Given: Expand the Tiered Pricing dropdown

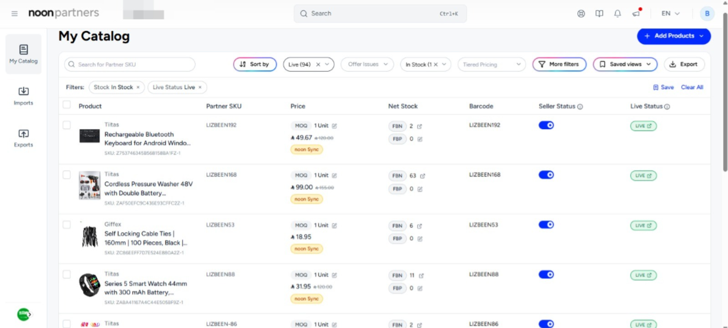Looking at the screenshot, I should click(x=492, y=65).
